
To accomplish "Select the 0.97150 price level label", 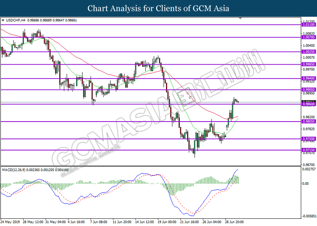I will point(308,150).
